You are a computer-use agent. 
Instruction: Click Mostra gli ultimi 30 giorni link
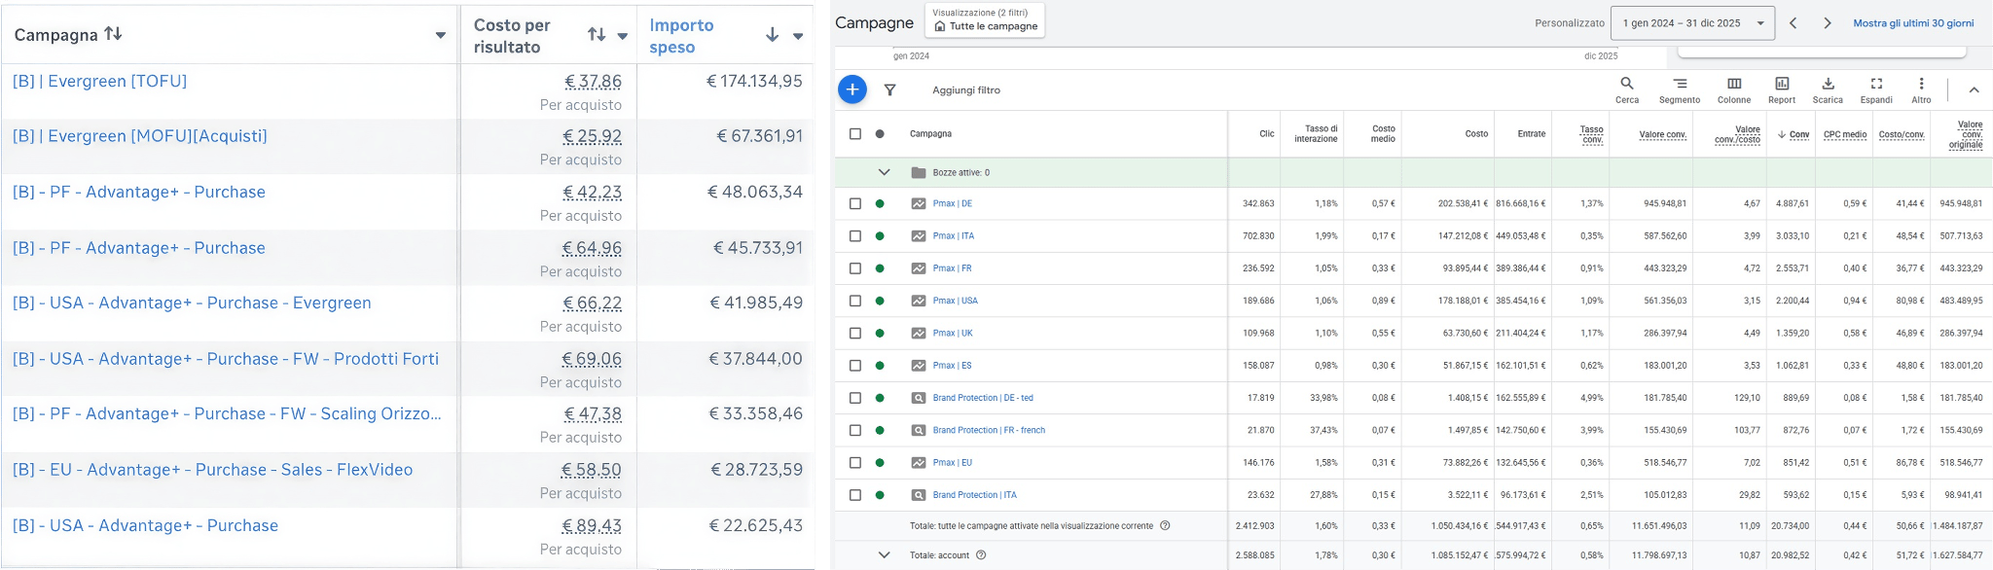1913,23
